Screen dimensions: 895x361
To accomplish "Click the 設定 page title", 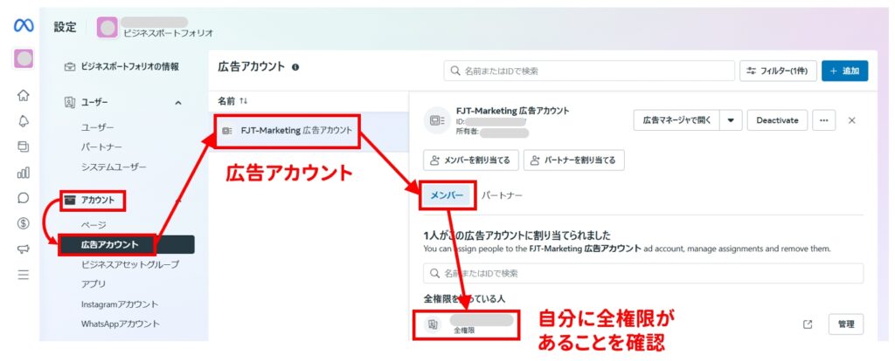I will coord(65,27).
